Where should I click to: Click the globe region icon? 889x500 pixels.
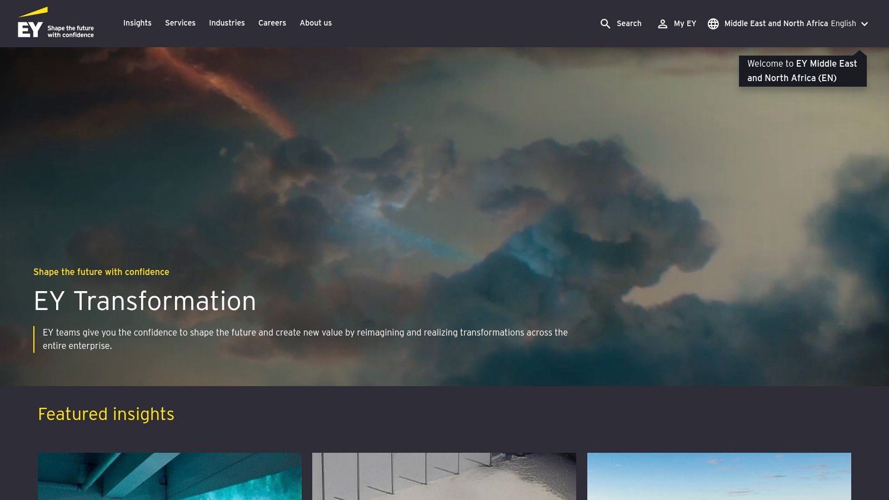(x=713, y=23)
